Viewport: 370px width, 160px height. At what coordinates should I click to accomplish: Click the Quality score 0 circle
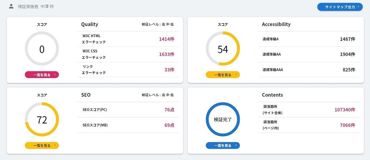click(x=42, y=49)
